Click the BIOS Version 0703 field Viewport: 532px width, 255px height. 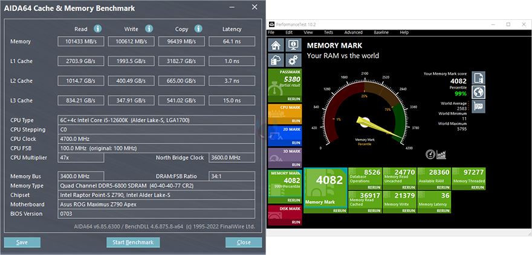[157, 214]
